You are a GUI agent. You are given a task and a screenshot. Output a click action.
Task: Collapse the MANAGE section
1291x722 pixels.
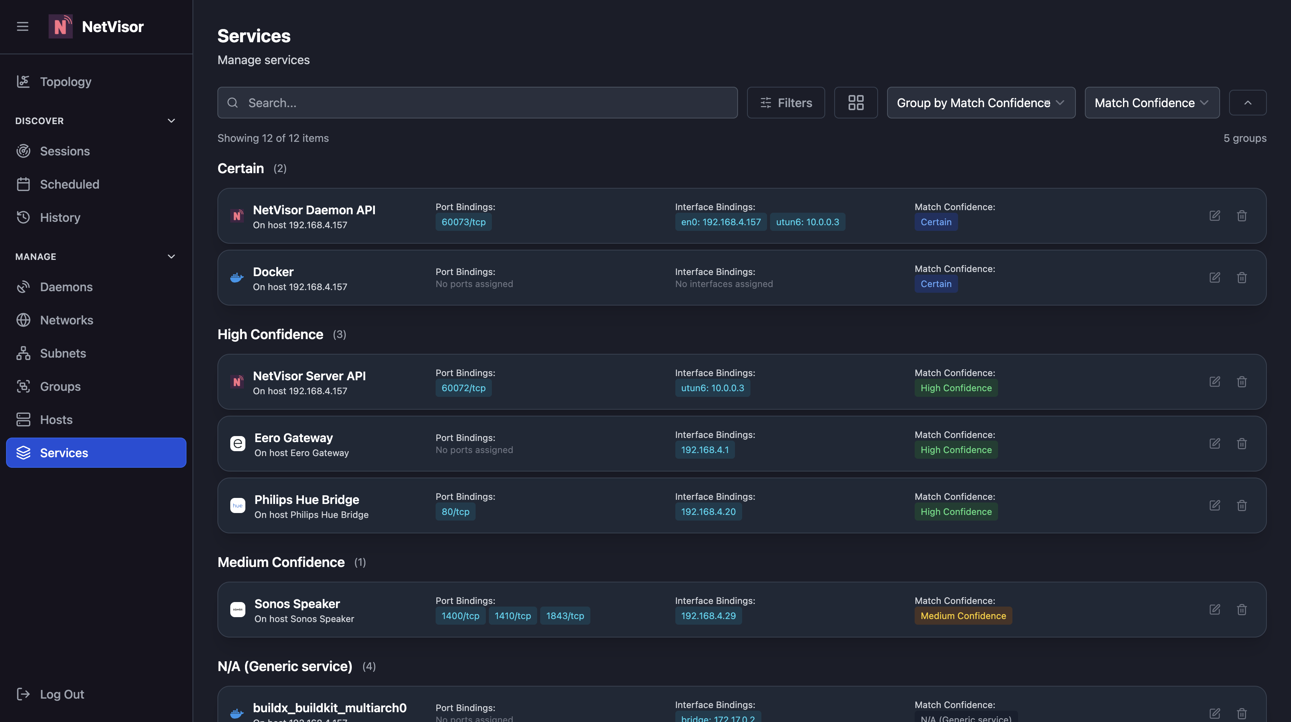point(171,257)
